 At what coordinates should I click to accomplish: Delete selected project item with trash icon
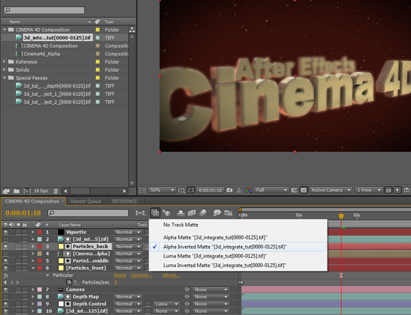pos(56,191)
